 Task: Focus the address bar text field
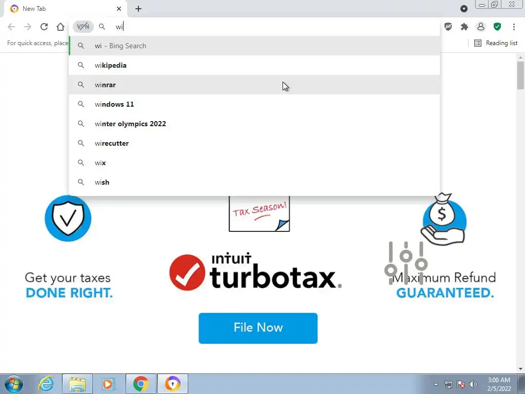pos(275,27)
